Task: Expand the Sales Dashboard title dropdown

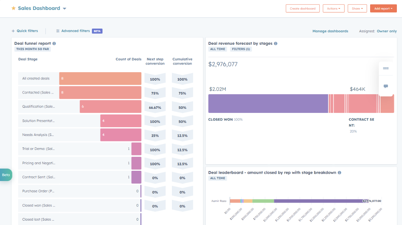Action: 64,8
